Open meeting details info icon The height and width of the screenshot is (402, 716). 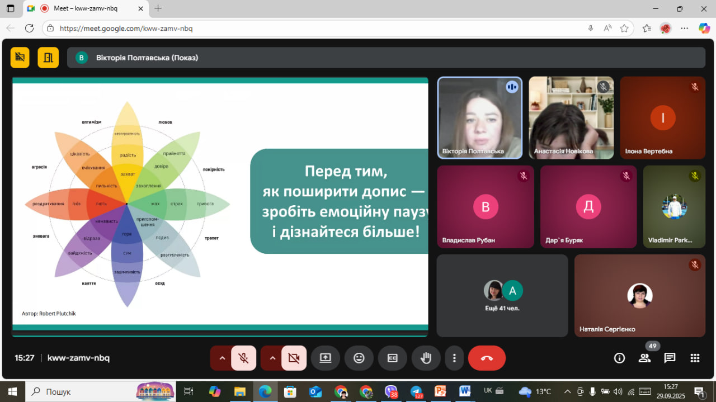click(619, 358)
